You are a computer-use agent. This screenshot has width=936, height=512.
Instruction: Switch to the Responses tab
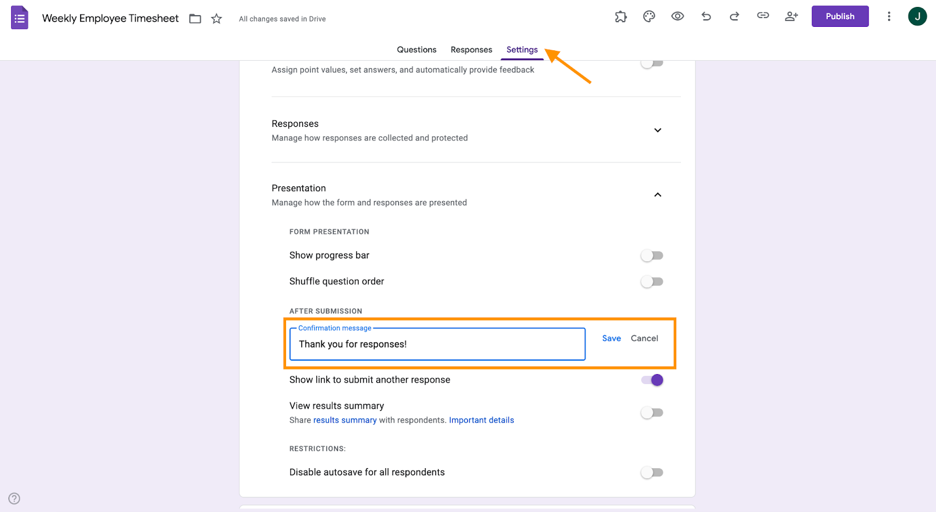coord(471,50)
